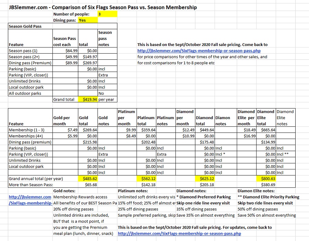The image size is (309, 241).
Task: Select the yellow Number of people cell showing 3
Action: pos(107,14)
